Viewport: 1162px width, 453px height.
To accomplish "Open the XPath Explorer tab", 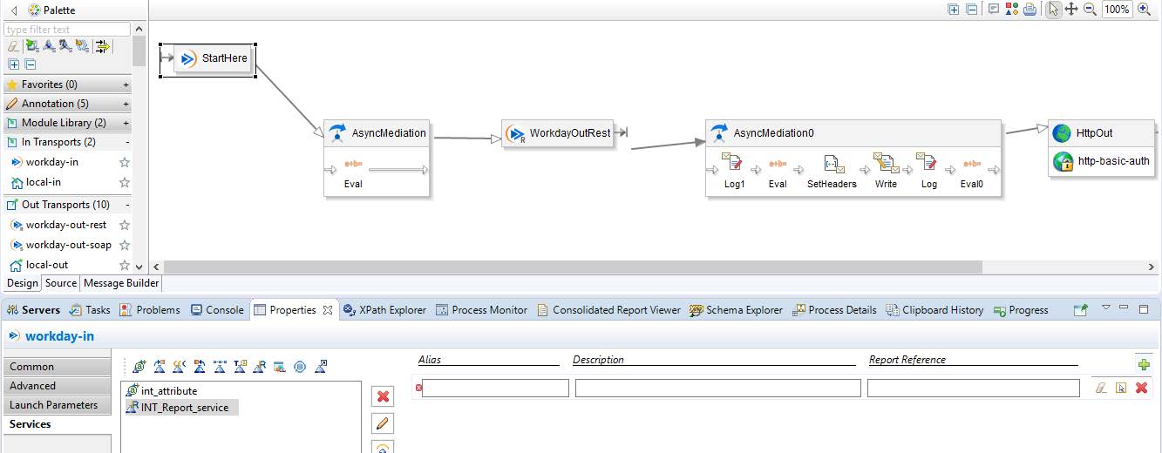I will [x=384, y=310].
